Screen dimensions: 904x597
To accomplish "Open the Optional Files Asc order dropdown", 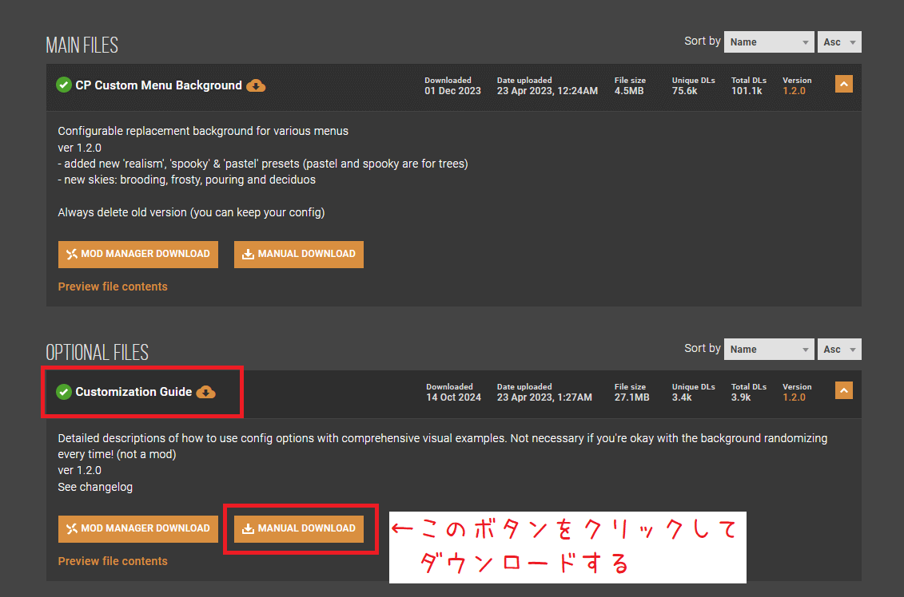I will click(x=838, y=349).
